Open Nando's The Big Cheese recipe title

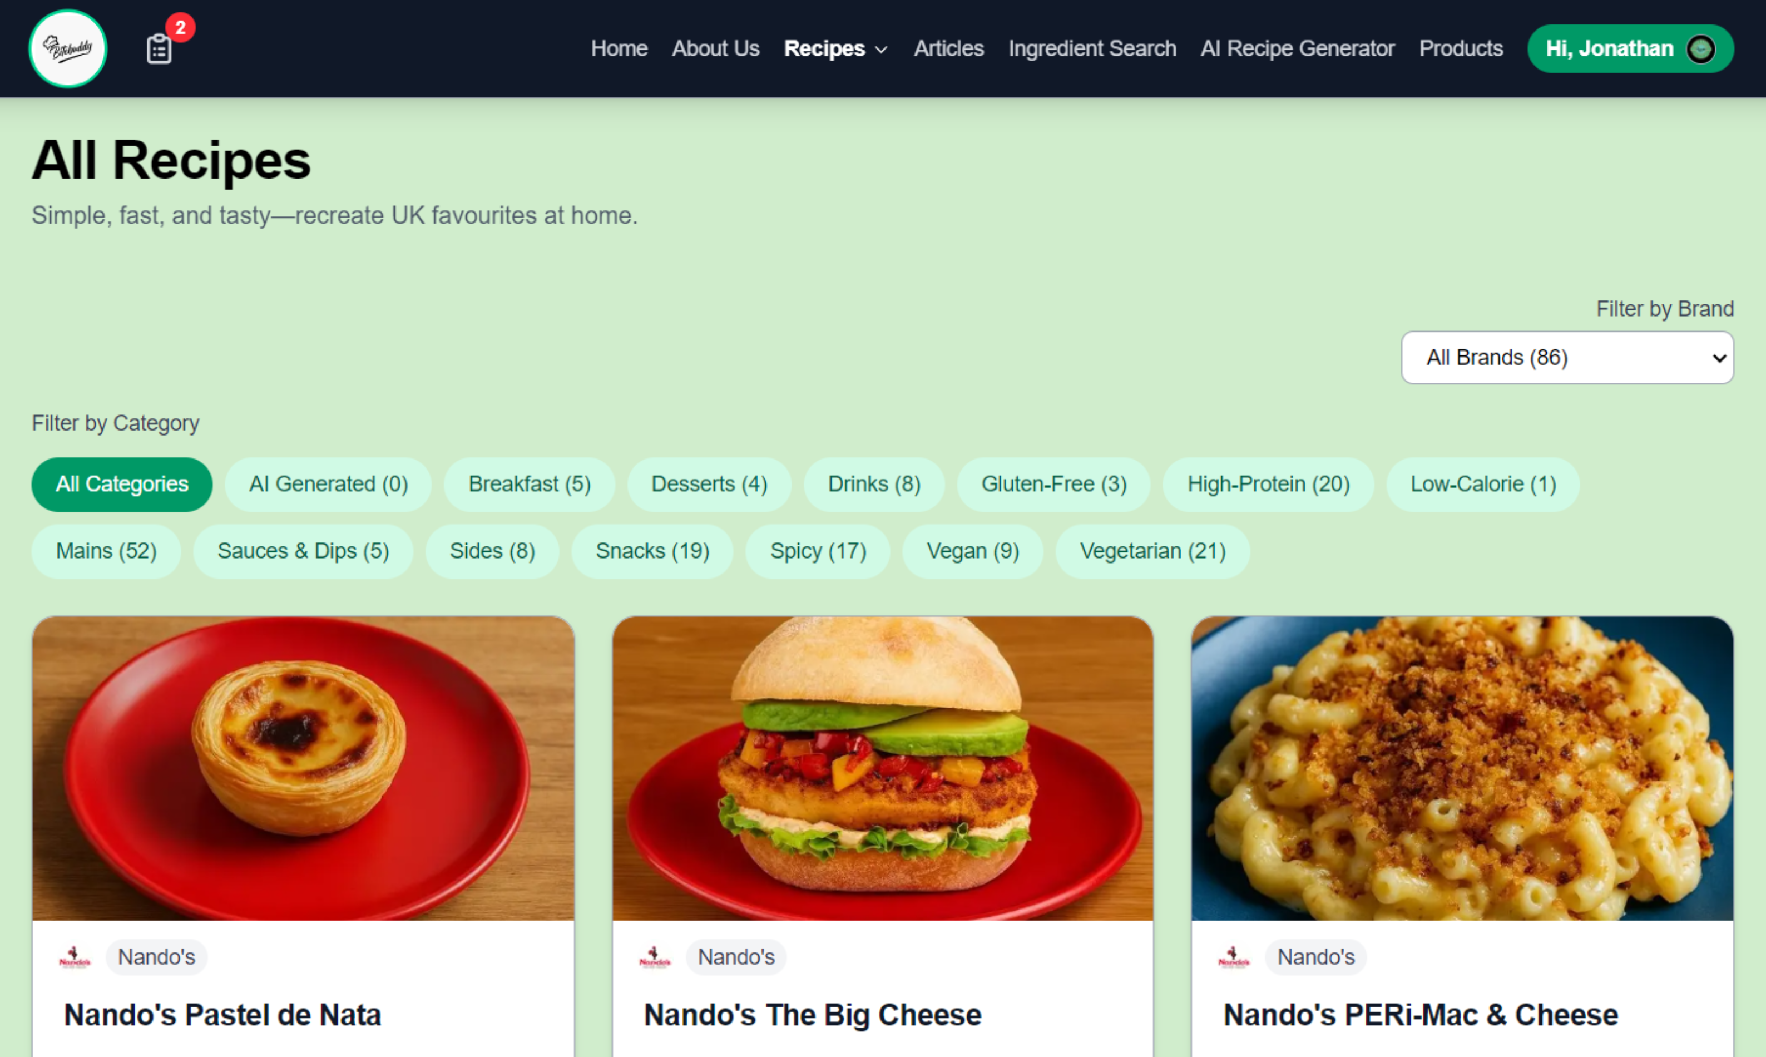(x=812, y=1014)
